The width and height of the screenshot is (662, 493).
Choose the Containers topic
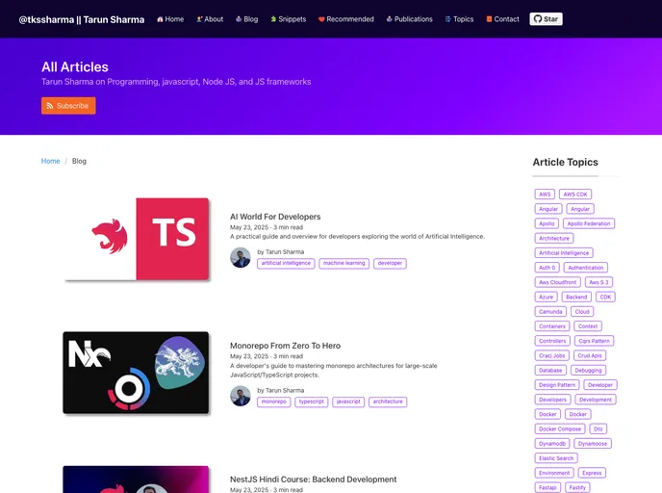tap(551, 326)
